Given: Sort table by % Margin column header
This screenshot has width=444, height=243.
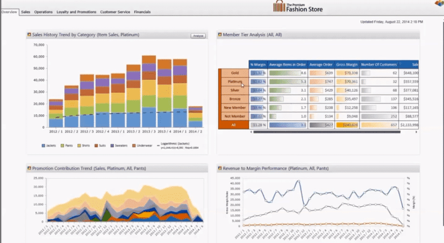Looking at the screenshot, I should click(x=258, y=64).
